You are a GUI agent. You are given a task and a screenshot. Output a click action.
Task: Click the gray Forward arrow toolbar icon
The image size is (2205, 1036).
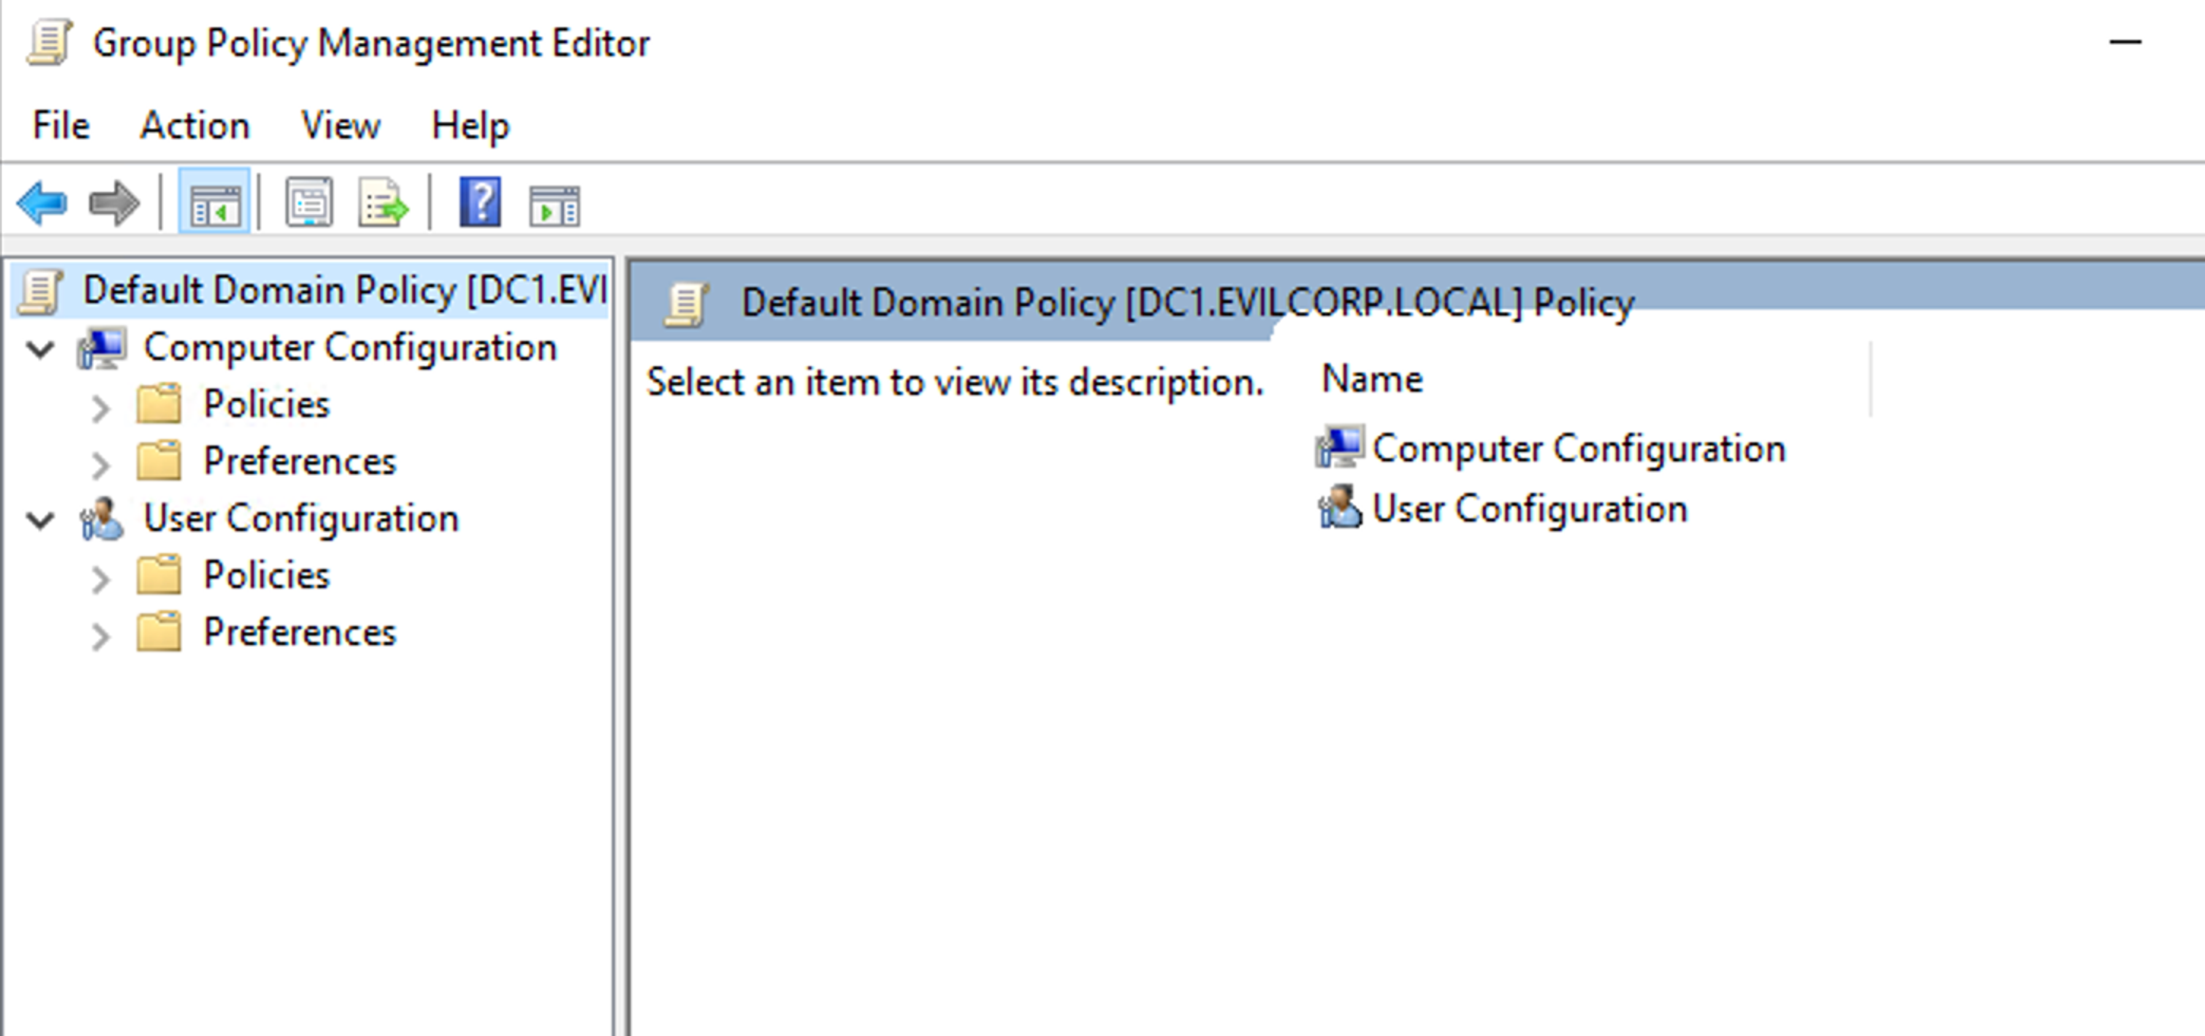114,203
